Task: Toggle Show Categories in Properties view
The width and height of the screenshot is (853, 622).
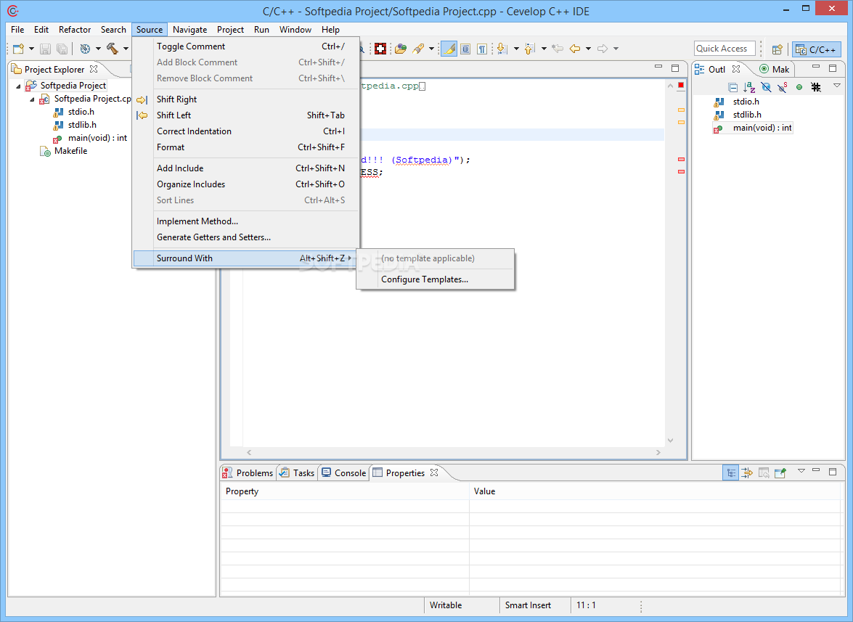Action: 730,472
